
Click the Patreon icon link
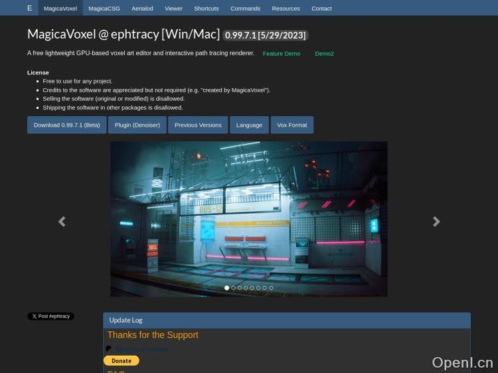[x=109, y=348]
